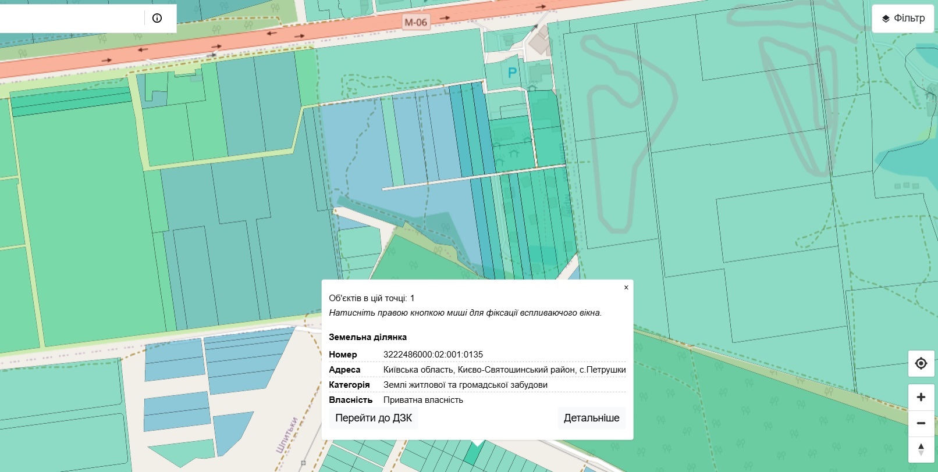Image resolution: width=938 pixels, height=472 pixels.
Task: Reset map bearing with compass arrow
Action: pyautogui.click(x=921, y=449)
